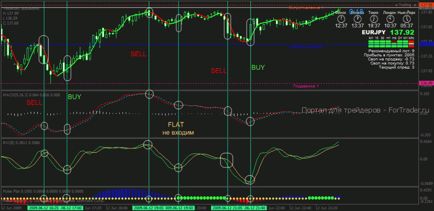Click the MN timeframe signal indicator
434x211 pixels.
pos(411,44)
